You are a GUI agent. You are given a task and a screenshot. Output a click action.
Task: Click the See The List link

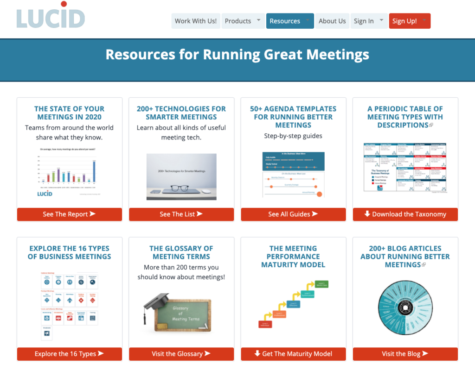tap(181, 214)
